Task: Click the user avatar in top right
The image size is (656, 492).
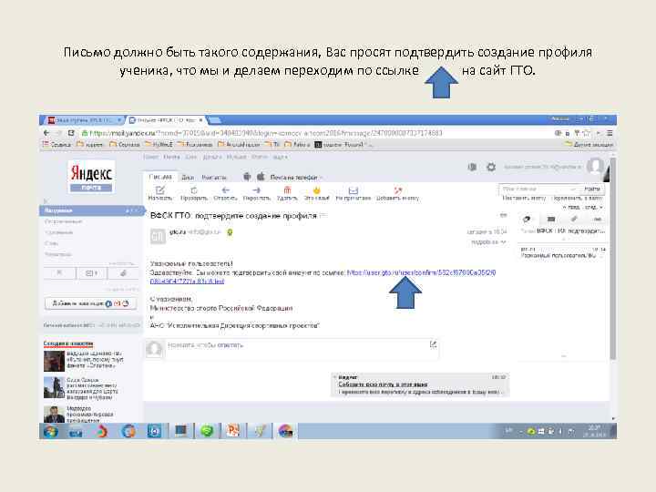Action: click(x=595, y=166)
